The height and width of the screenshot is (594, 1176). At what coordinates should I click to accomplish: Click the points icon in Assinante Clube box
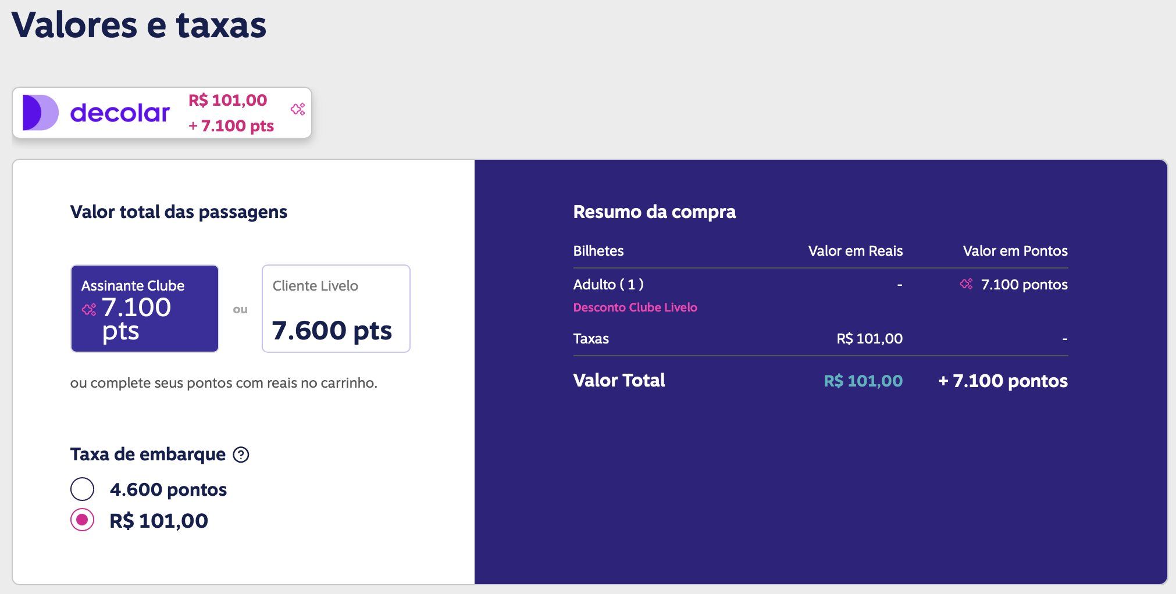click(x=89, y=309)
